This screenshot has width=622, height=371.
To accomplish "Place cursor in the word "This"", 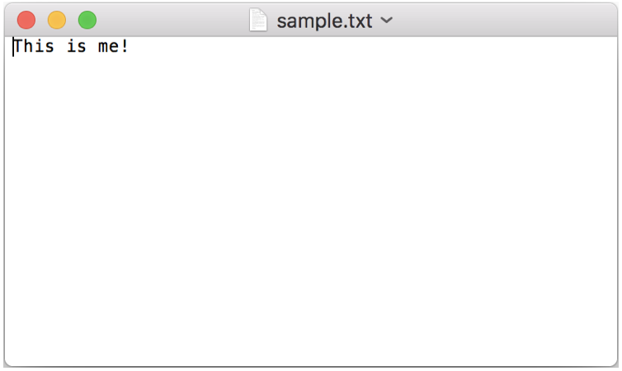I will [x=34, y=46].
